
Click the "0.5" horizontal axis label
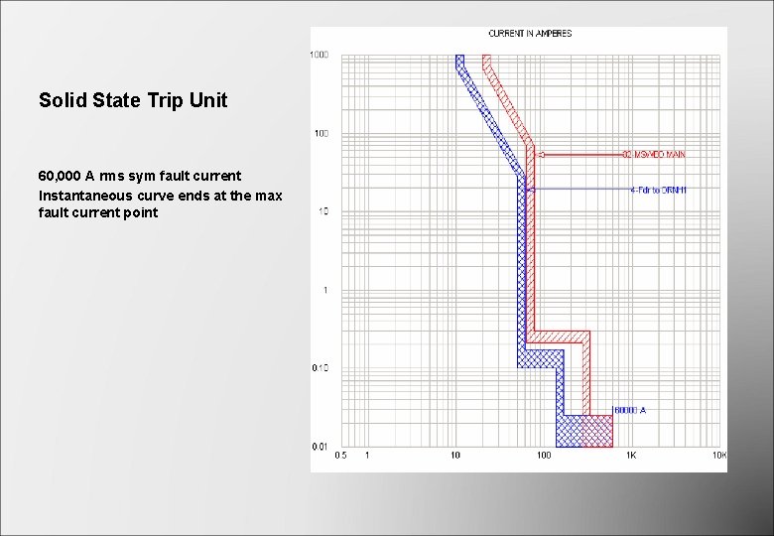click(340, 456)
